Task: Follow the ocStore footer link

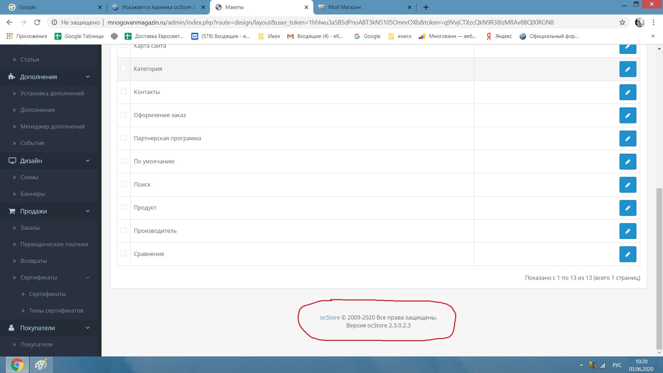Action: tap(330, 317)
